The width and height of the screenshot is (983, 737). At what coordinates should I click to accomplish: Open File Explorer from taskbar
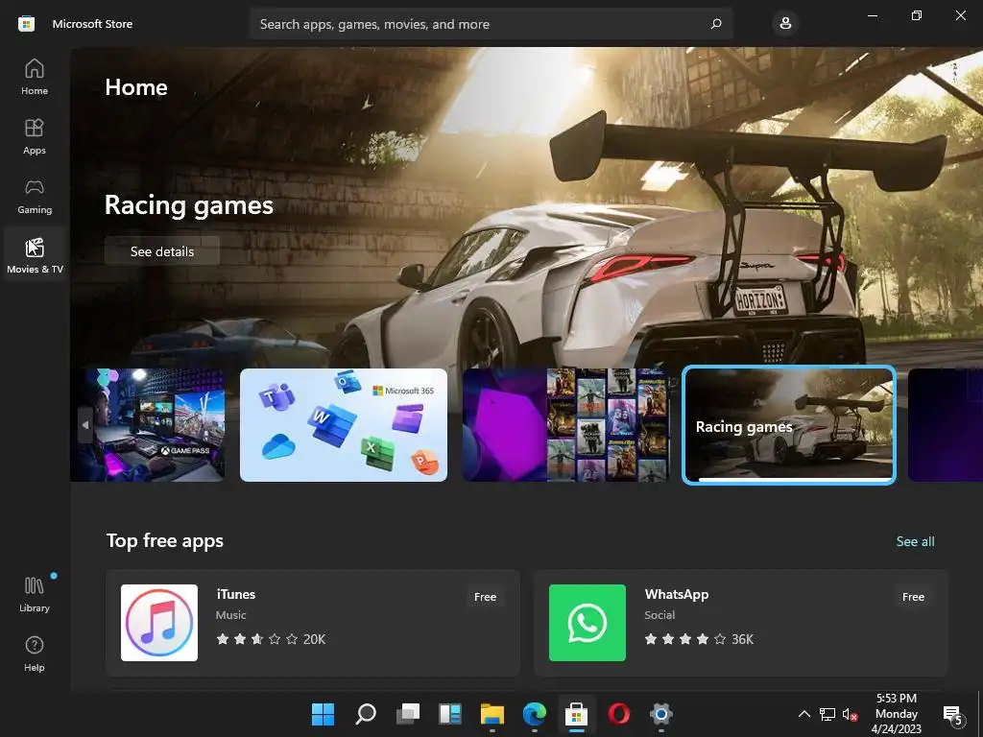[x=492, y=714]
